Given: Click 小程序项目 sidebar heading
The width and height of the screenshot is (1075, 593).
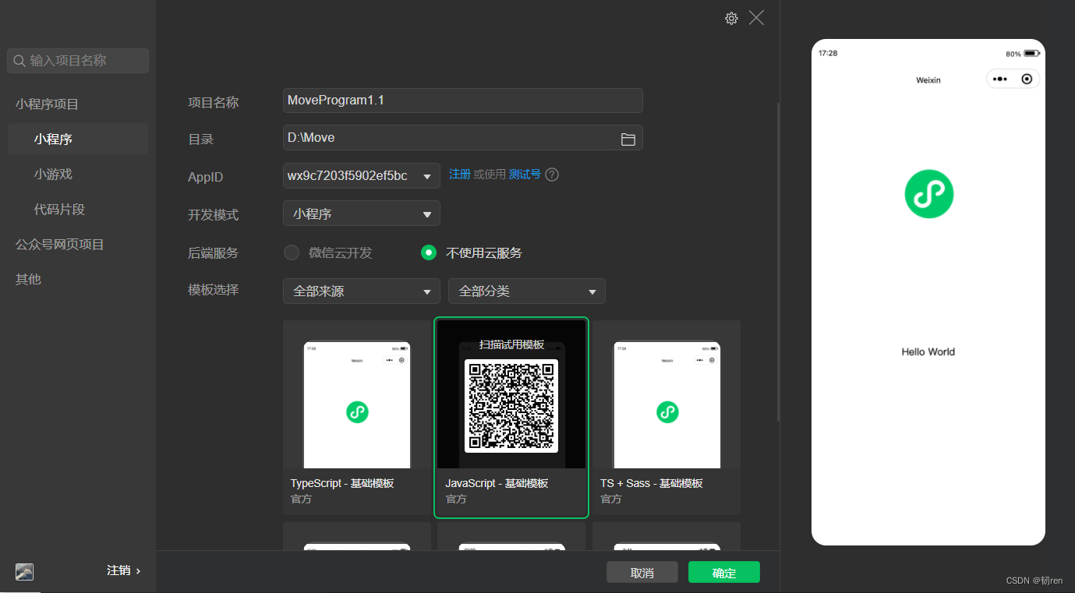Looking at the screenshot, I should (47, 104).
